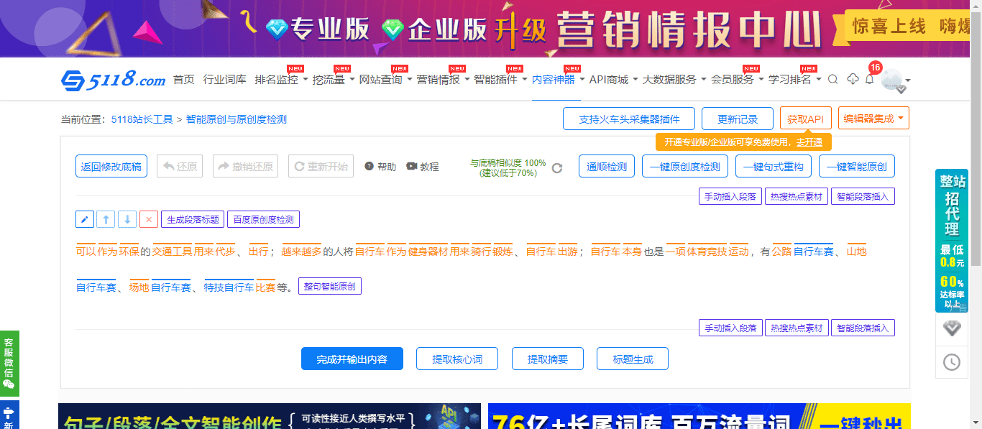Go to 首页 in navigation bar
This screenshot has height=429, width=982.
[184, 80]
